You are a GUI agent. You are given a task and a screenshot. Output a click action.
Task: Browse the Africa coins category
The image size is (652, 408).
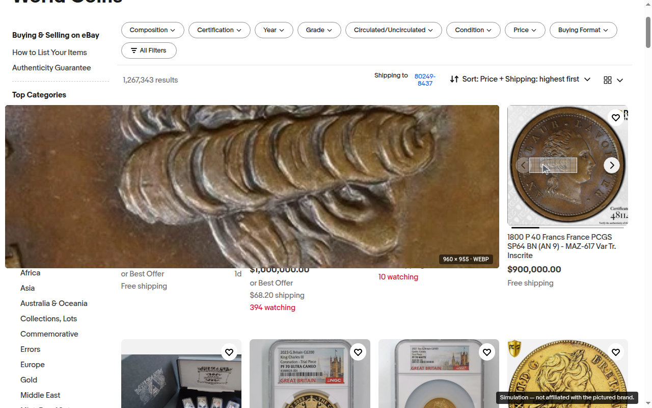[x=30, y=273]
